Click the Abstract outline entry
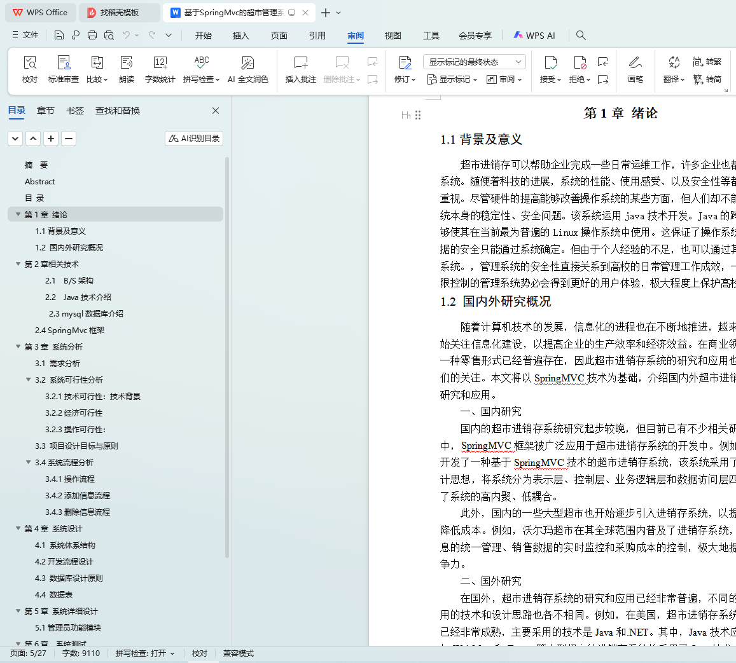 pos(39,181)
